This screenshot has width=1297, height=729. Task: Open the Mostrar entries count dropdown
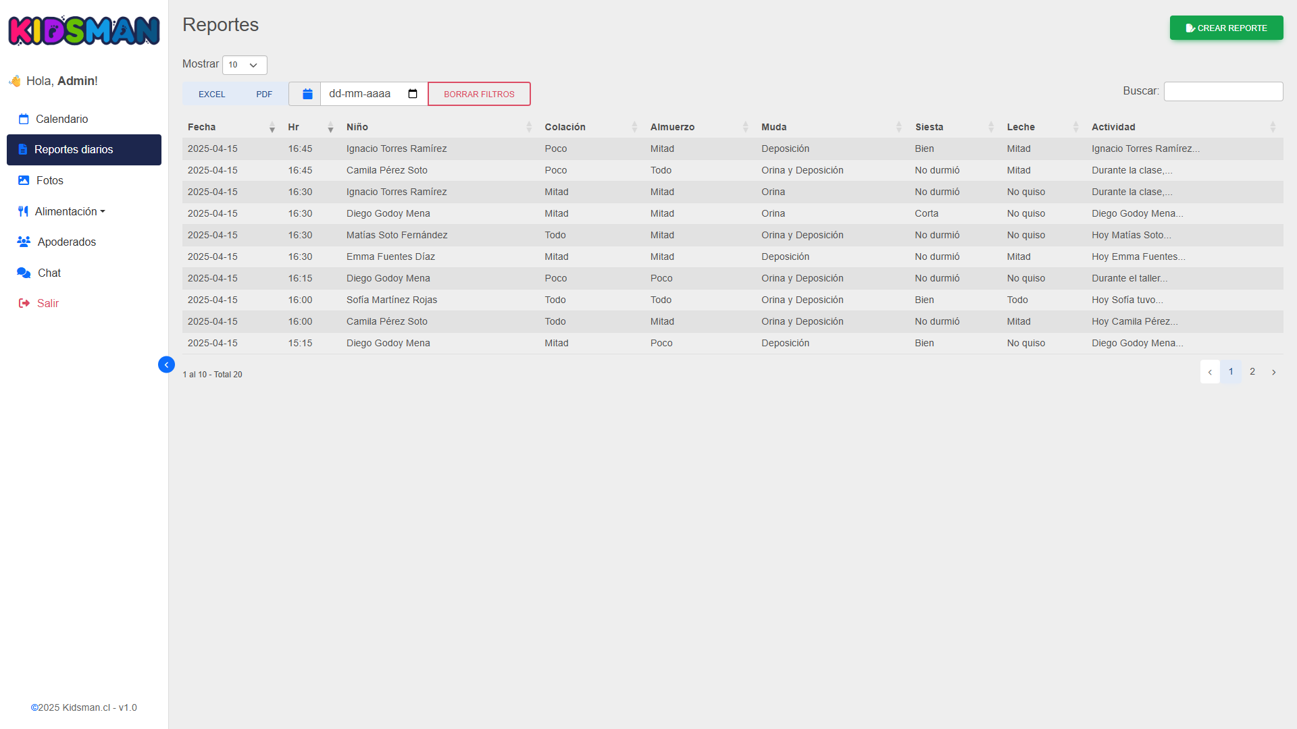click(x=245, y=65)
